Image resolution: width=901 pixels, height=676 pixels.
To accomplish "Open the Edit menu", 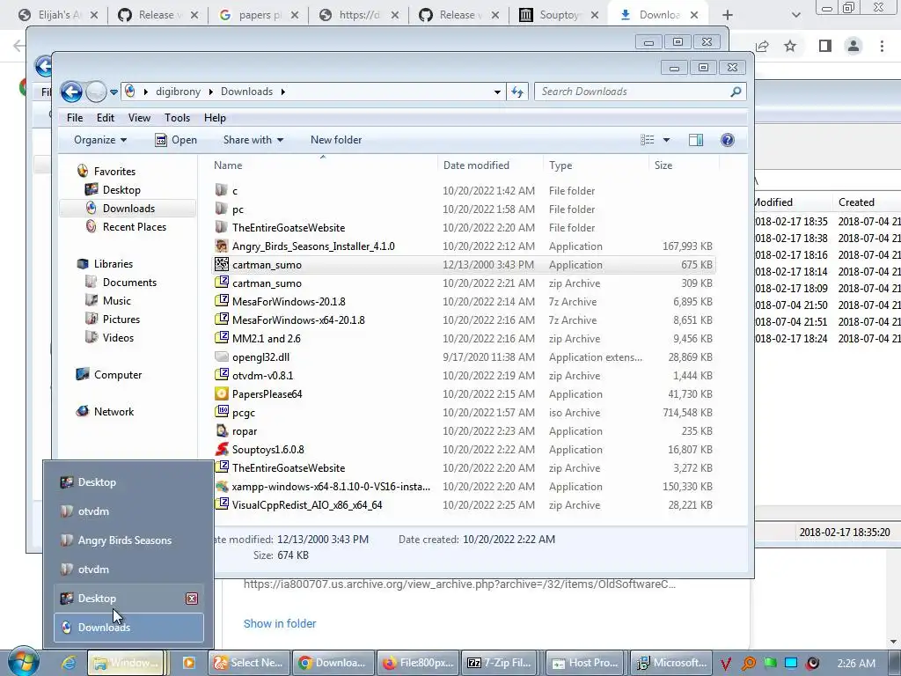I will coord(106,118).
